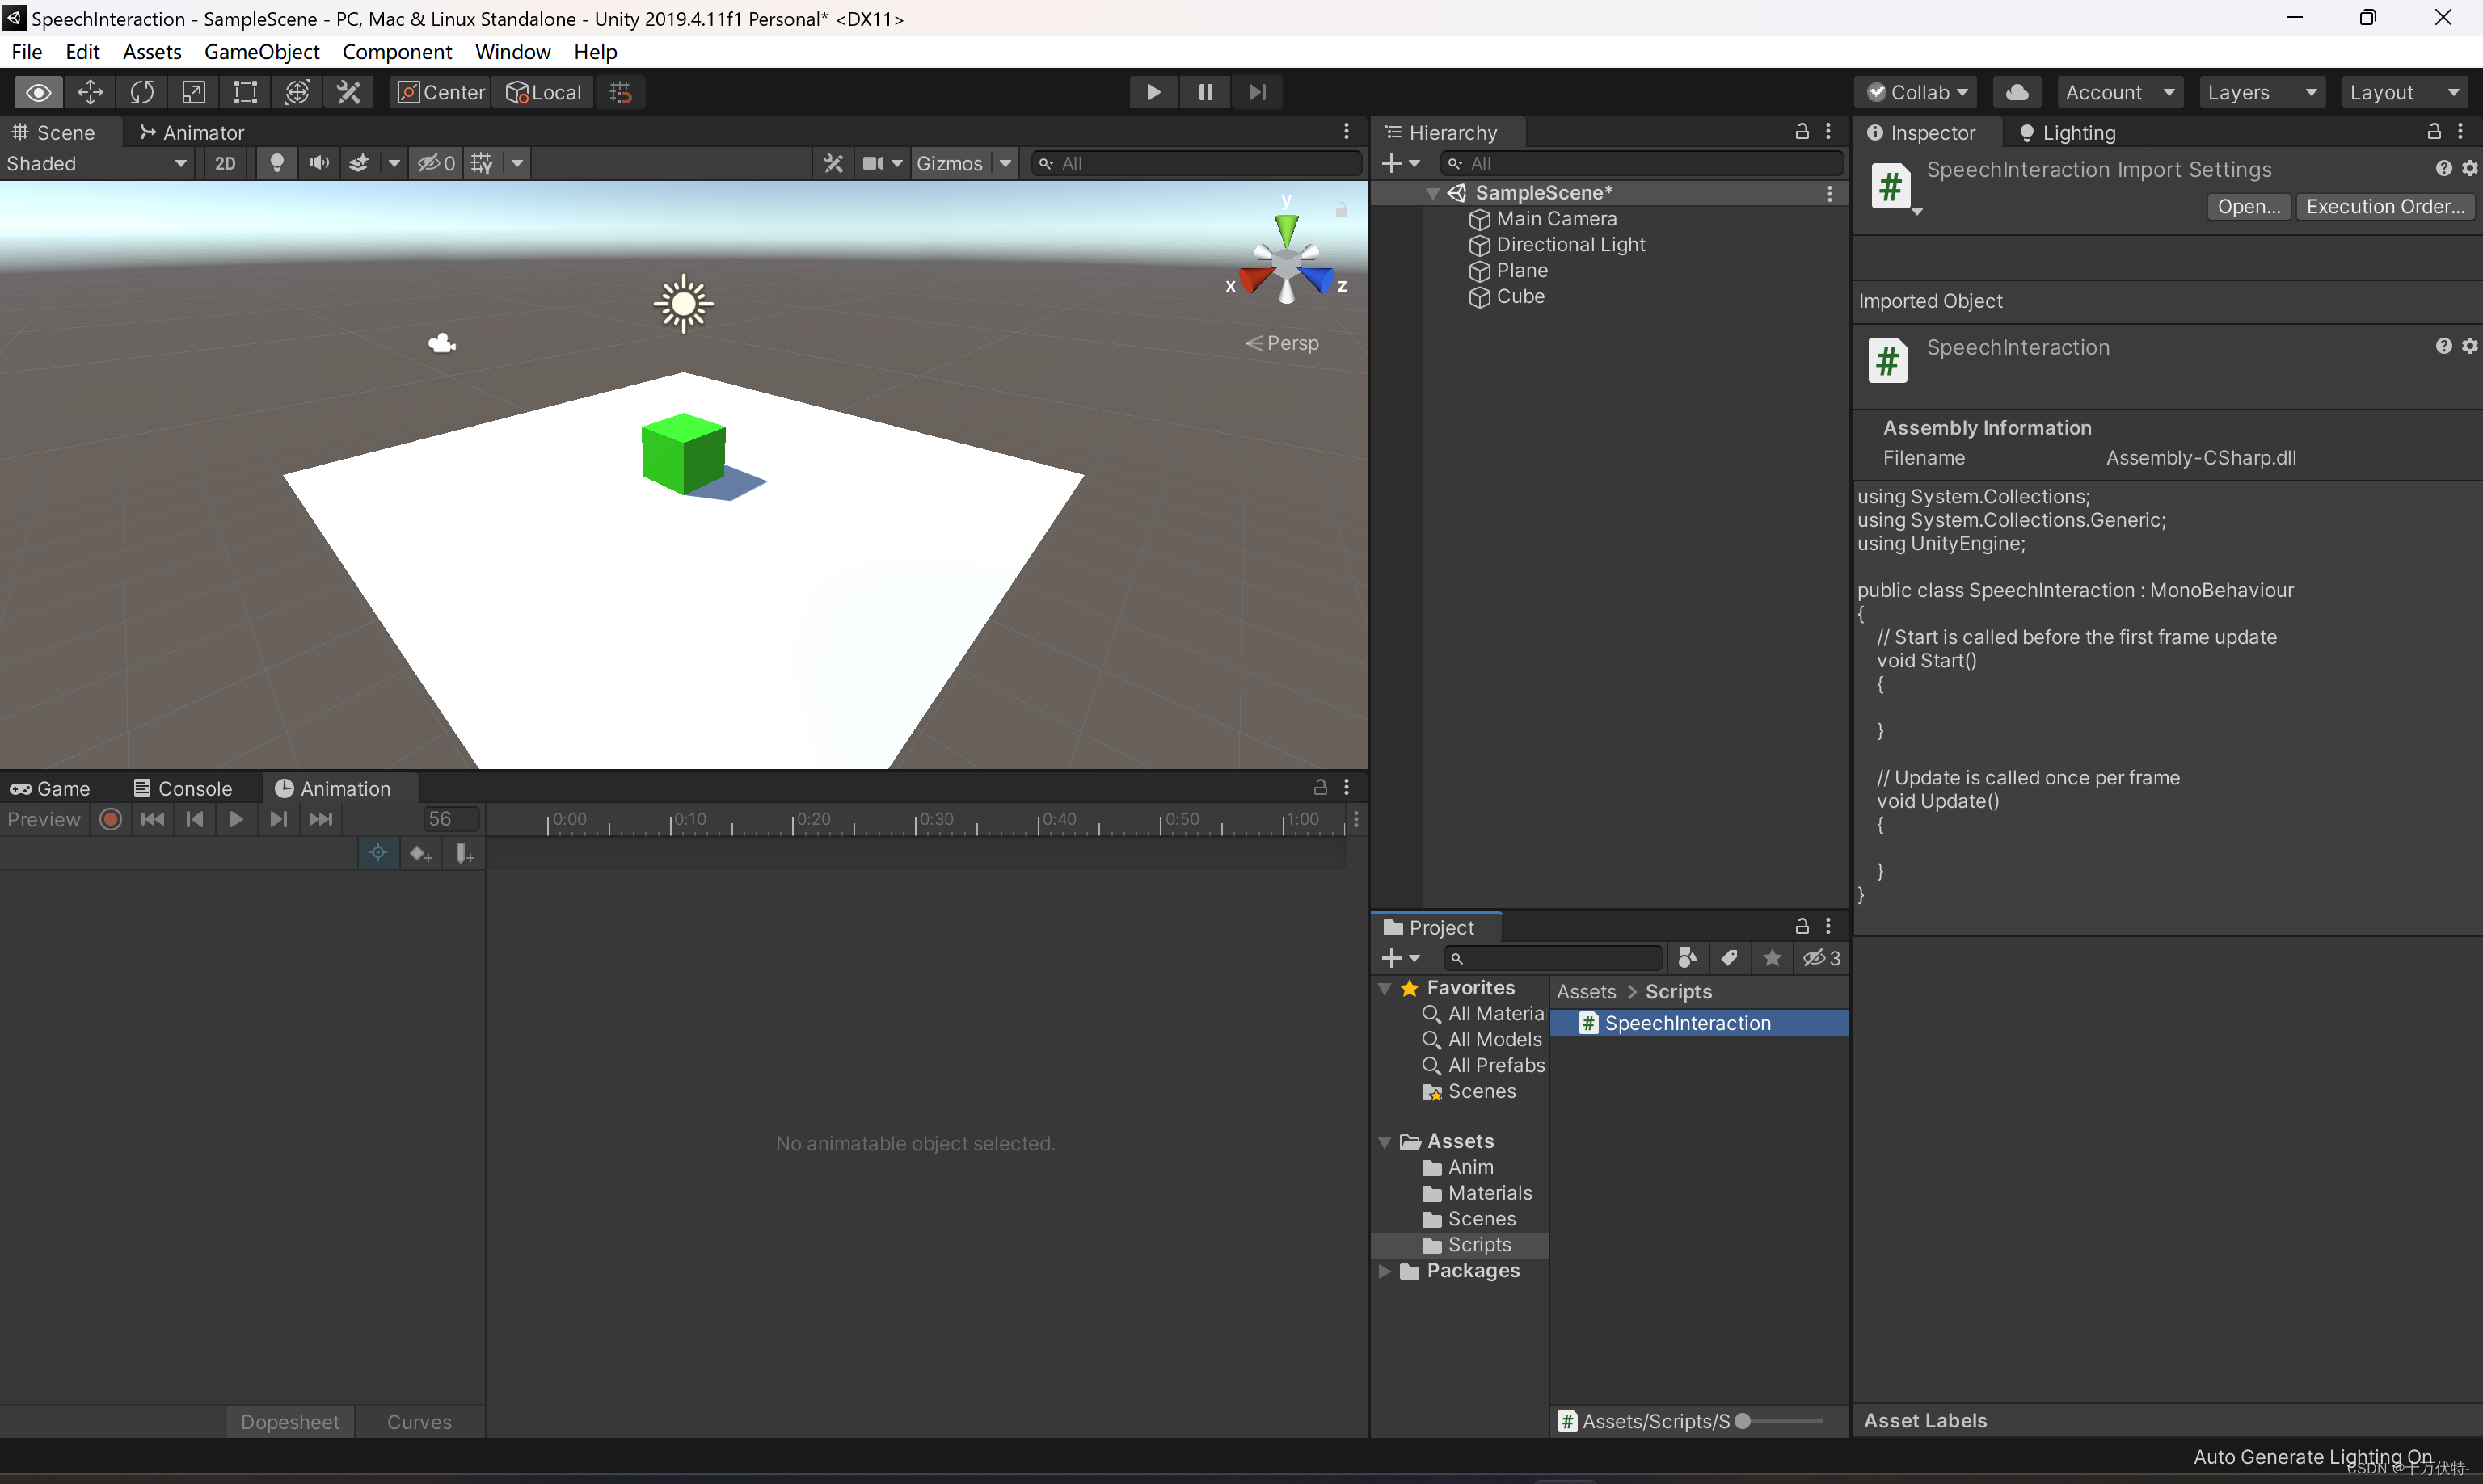Click animation record button
The height and width of the screenshot is (1484, 2483).
(110, 819)
